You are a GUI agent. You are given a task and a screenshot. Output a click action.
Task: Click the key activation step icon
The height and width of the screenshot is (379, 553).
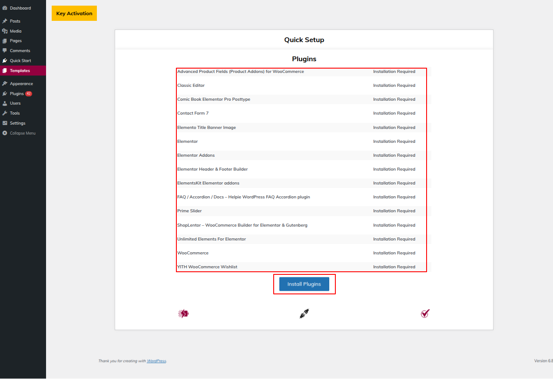[x=183, y=313]
